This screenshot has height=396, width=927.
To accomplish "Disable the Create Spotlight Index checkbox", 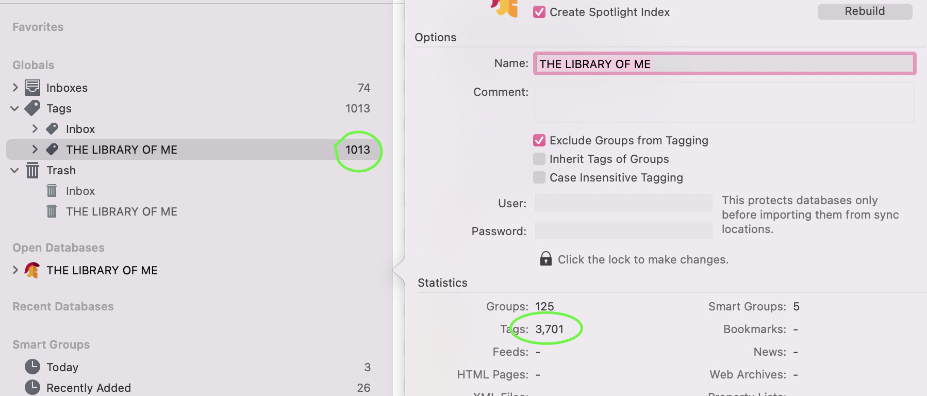I will click(539, 12).
